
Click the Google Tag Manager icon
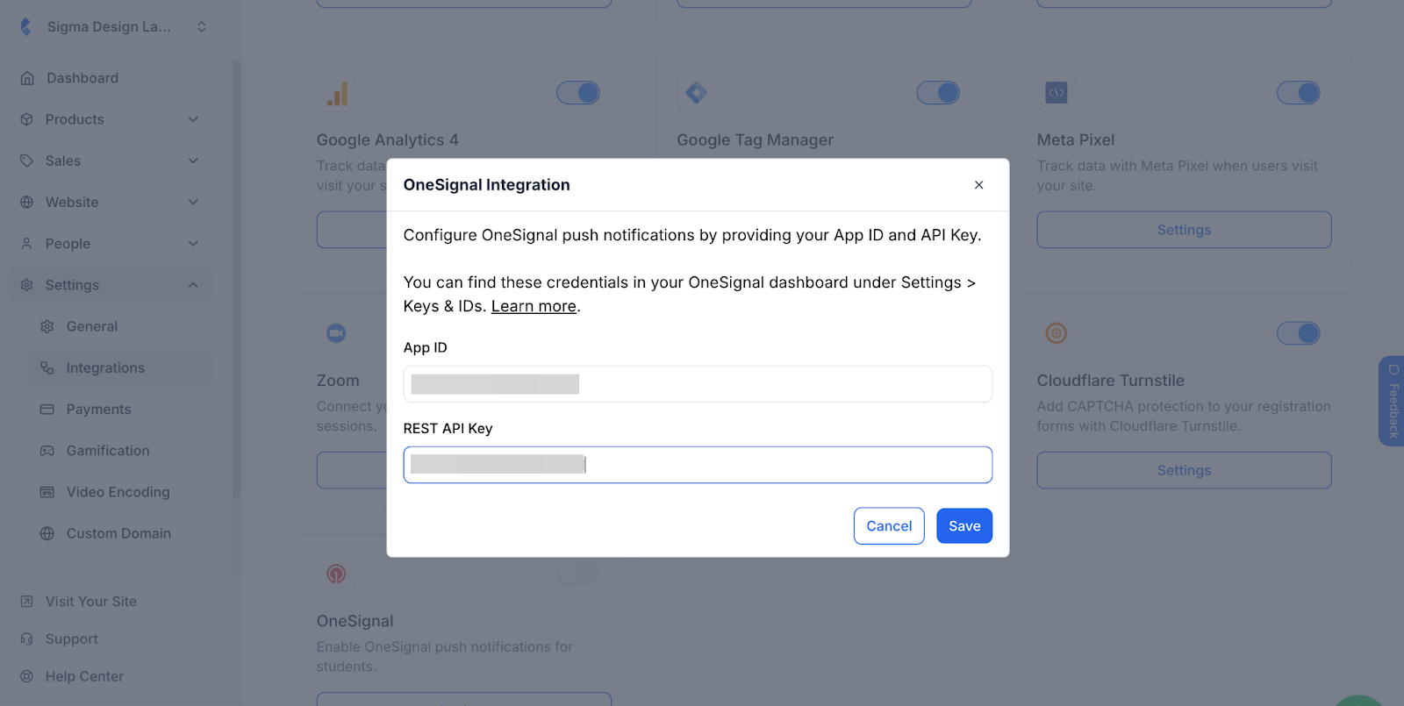point(697,93)
